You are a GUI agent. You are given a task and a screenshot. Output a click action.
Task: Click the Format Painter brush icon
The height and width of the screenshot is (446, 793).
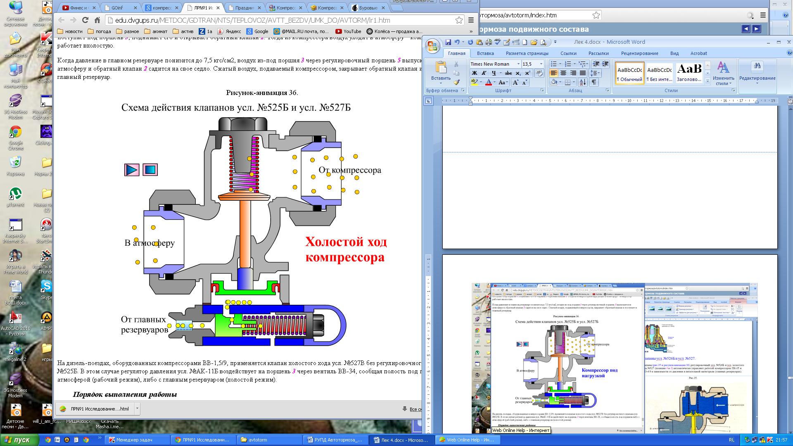(456, 82)
